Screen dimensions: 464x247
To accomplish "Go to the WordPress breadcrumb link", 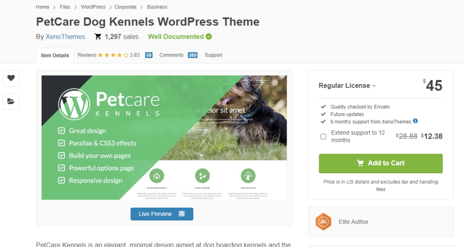I will click(93, 7).
